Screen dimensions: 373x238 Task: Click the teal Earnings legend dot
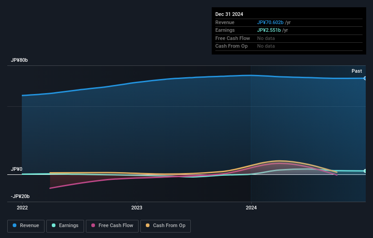pos(54,225)
